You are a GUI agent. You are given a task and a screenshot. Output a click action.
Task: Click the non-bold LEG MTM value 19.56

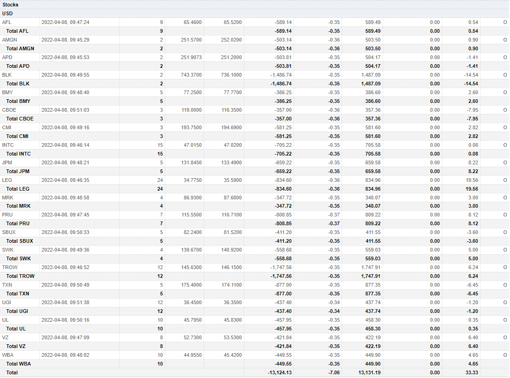[x=472, y=180]
